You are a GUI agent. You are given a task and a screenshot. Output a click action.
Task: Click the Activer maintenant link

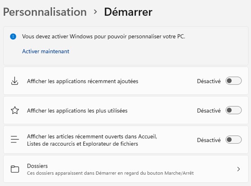pyautogui.click(x=46, y=51)
